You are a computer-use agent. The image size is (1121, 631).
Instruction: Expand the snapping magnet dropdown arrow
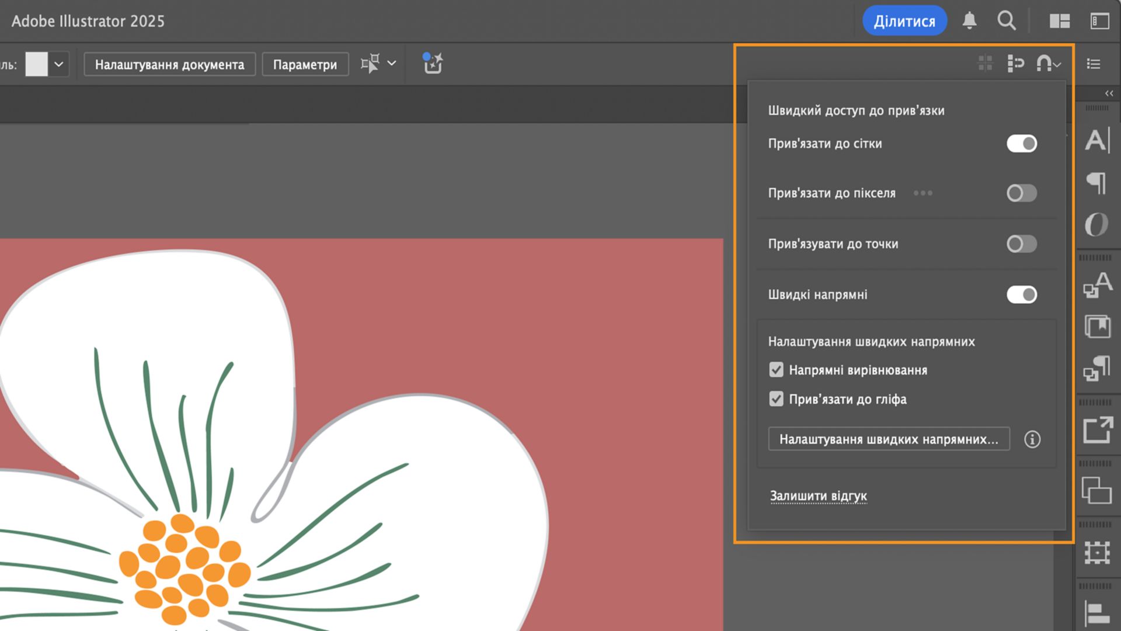tap(1057, 64)
